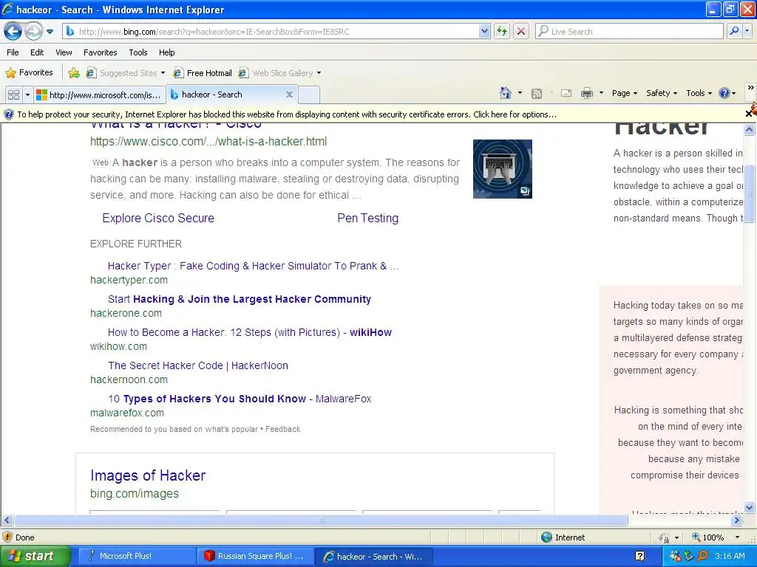Click the Live Search input box
This screenshot has height=567, width=757.
pyautogui.click(x=629, y=31)
